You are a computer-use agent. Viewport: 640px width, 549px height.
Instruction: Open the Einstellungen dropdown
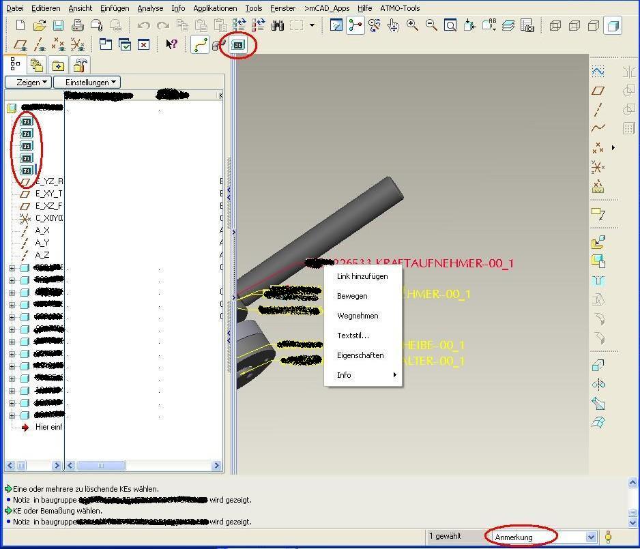click(87, 82)
